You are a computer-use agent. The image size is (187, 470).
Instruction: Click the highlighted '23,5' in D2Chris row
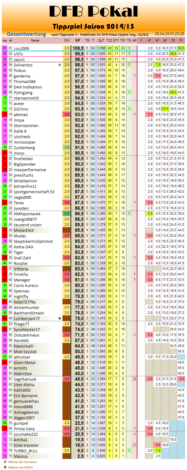[165, 109]
